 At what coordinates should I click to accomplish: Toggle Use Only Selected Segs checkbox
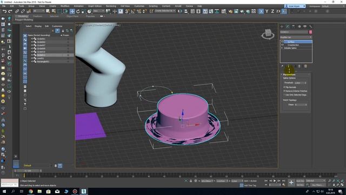(x=284, y=95)
